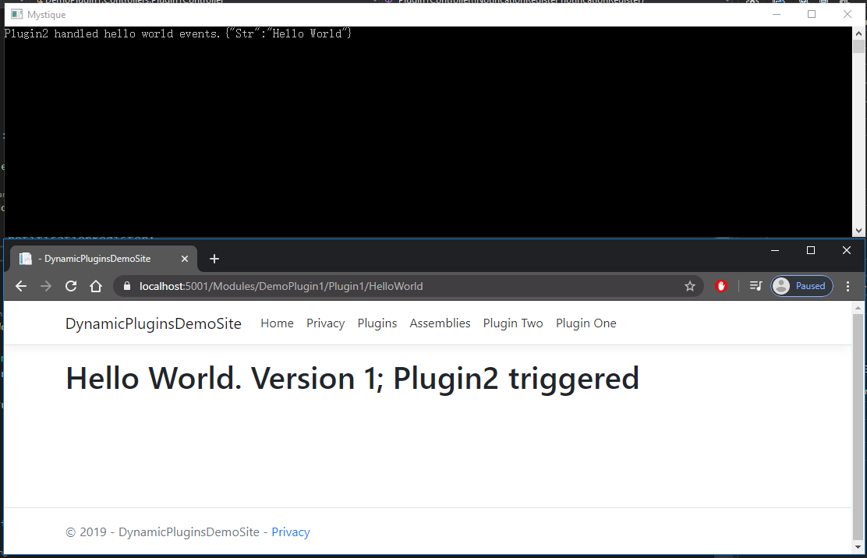Click the Paused profile button

[802, 286]
